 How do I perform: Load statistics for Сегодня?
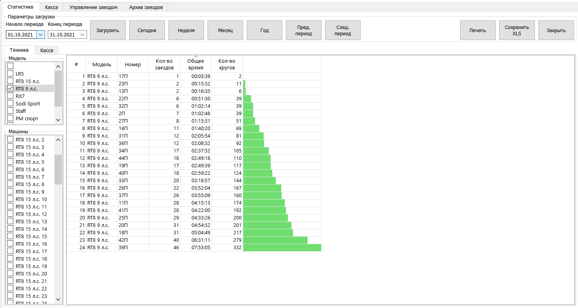click(147, 30)
